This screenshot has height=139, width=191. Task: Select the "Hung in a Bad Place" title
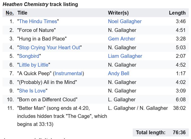[x=42, y=39]
